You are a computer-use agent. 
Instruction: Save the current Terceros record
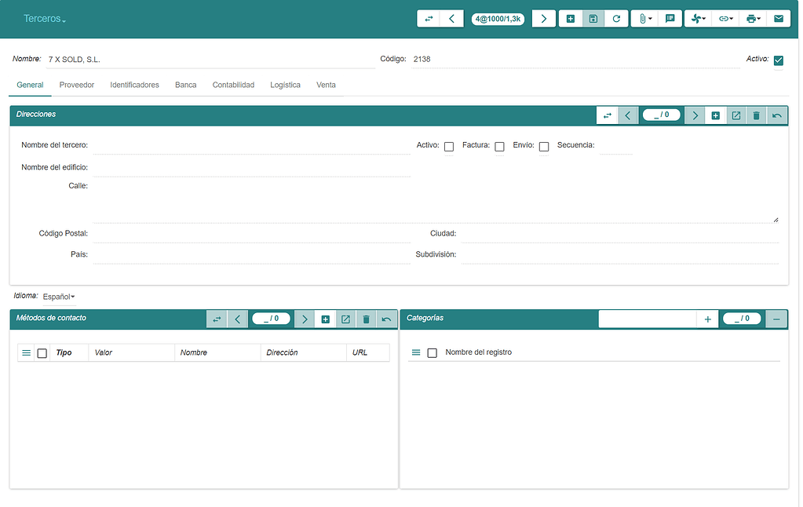tap(590, 17)
